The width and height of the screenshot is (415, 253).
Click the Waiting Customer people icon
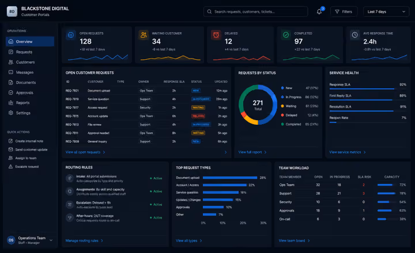[x=144, y=35]
